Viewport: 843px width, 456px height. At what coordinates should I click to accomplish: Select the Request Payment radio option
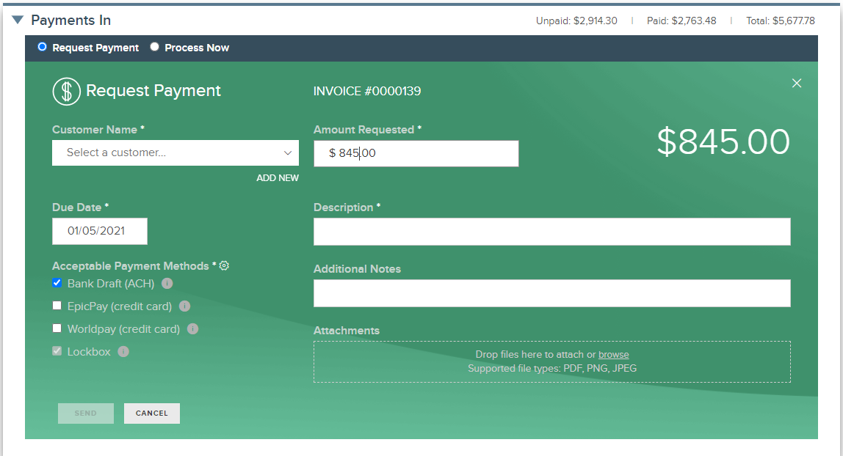click(42, 47)
